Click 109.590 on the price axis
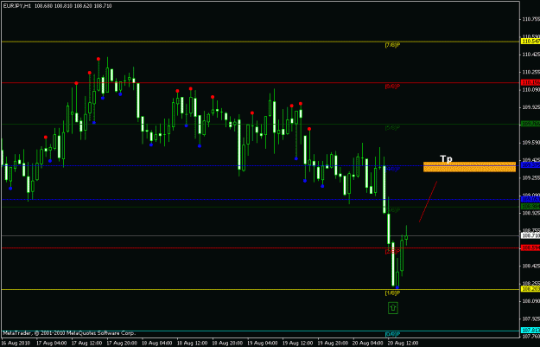 (x=531, y=143)
